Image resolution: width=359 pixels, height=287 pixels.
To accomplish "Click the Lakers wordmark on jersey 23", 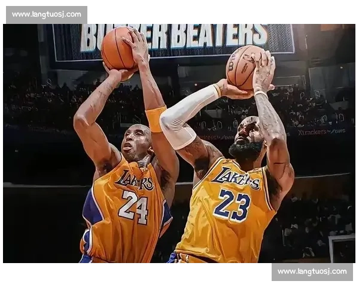I will (236, 178).
